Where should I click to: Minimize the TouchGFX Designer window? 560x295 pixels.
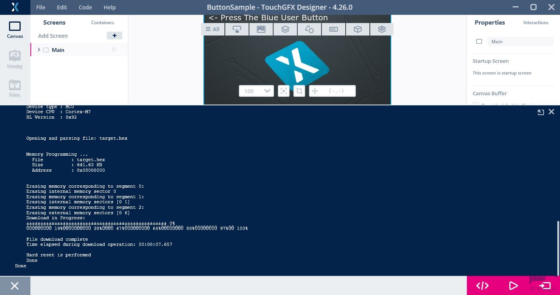[516, 7]
